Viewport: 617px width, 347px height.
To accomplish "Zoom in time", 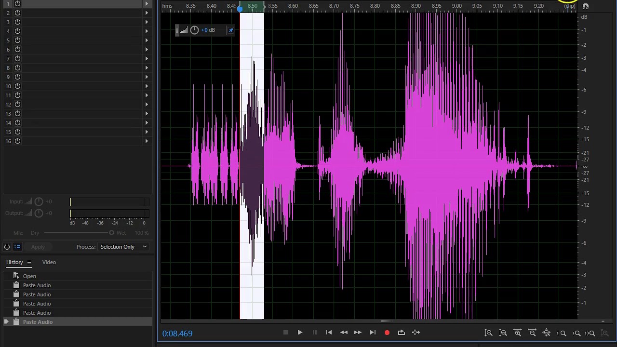I will coord(517,333).
